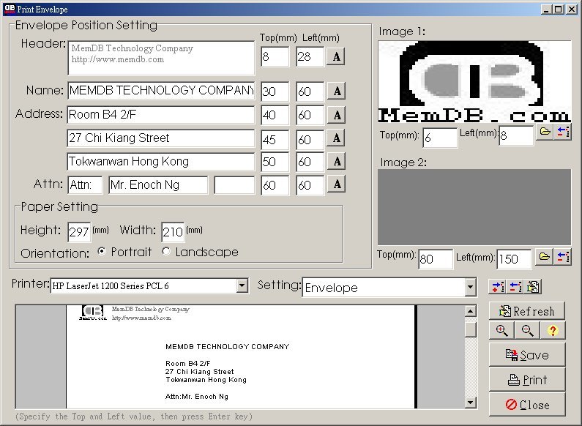Image resolution: width=582 pixels, height=426 pixels.
Task: Click the font button for the Name row
Action: point(336,91)
